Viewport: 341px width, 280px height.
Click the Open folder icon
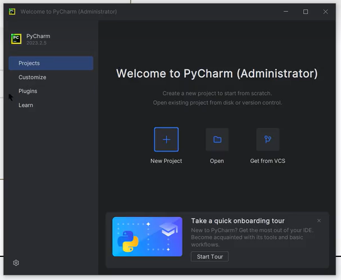click(x=217, y=139)
